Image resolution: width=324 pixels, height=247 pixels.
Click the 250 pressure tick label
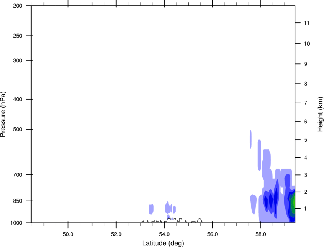[x=18, y=36]
